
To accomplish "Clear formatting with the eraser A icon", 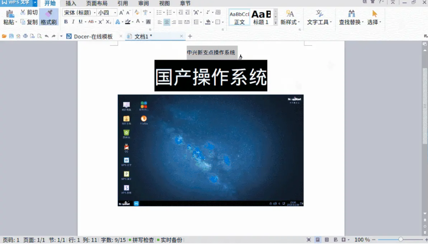I will tap(137, 13).
